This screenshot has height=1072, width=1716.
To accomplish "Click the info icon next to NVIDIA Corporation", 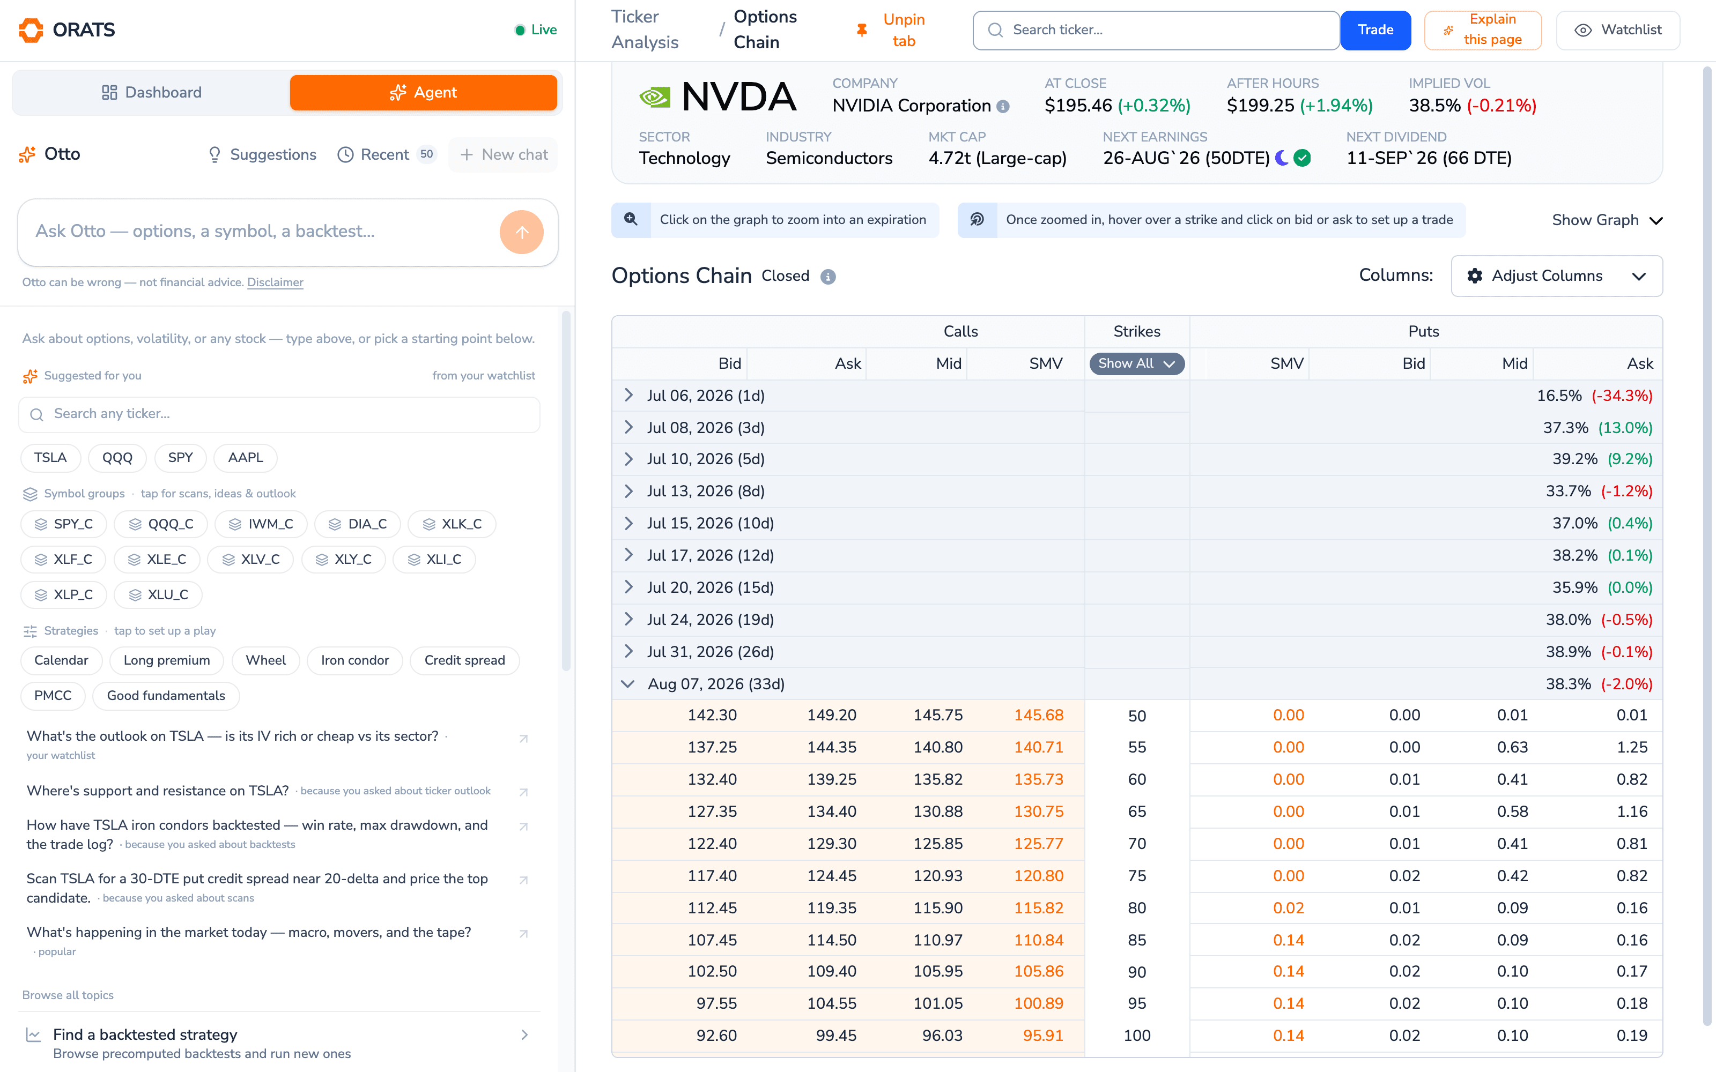I will (x=1003, y=106).
